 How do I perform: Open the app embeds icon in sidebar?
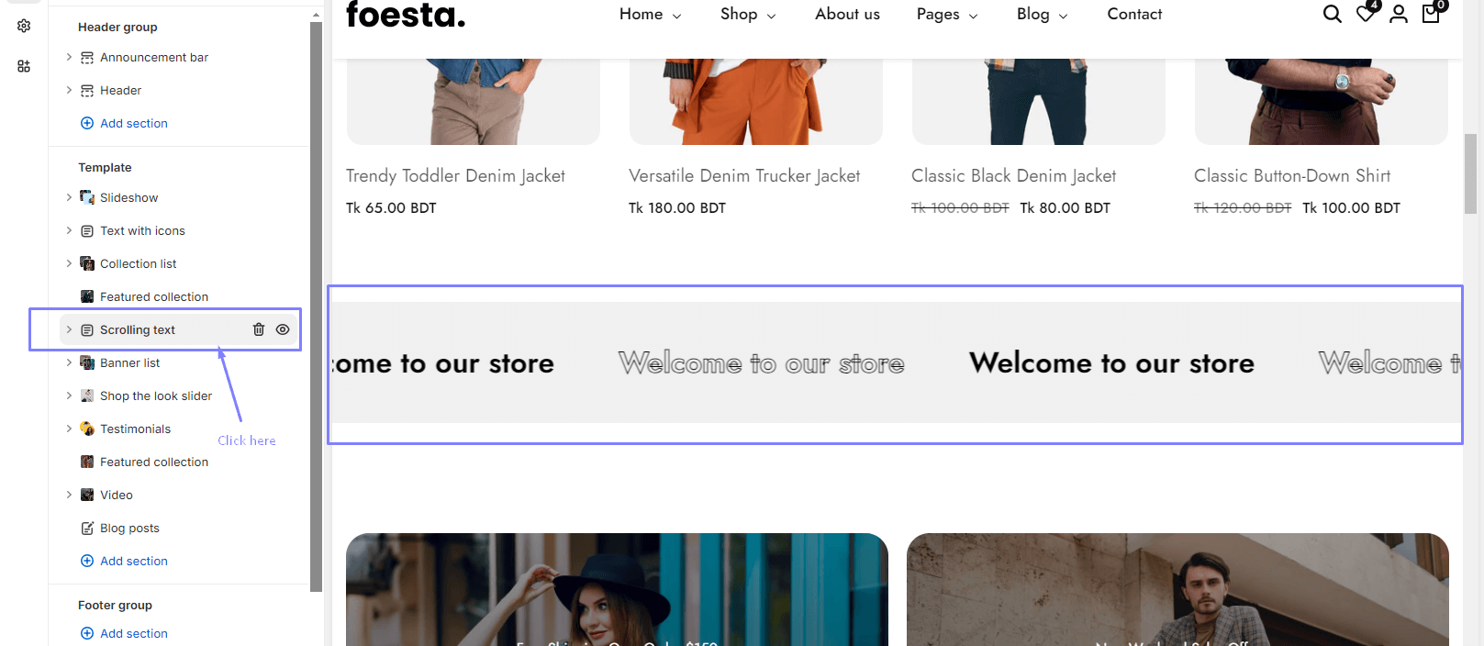click(x=24, y=66)
